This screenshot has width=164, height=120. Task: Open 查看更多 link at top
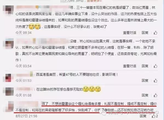pos(94,1)
